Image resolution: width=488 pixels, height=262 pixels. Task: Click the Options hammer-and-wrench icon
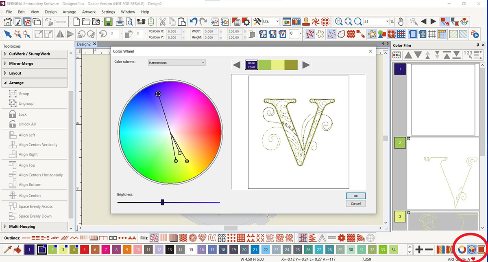[257, 21]
